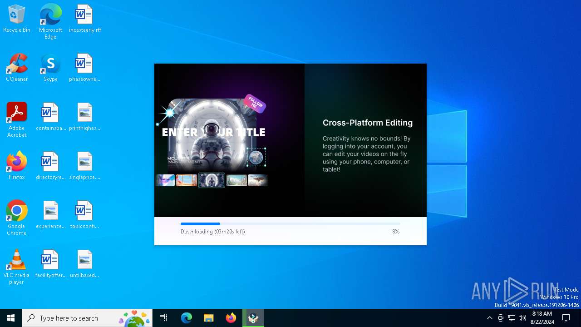Image resolution: width=581 pixels, height=327 pixels.
Task: Open VLC media player shortcut
Action: (x=17, y=267)
